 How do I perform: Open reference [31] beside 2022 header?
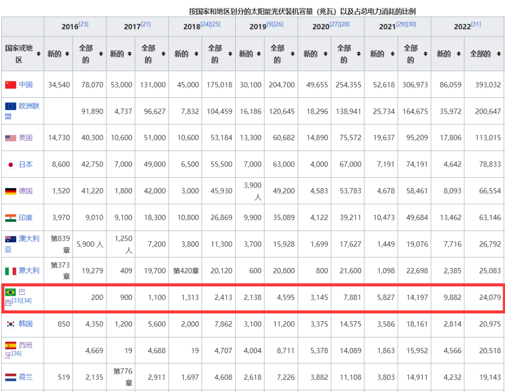[x=476, y=24]
